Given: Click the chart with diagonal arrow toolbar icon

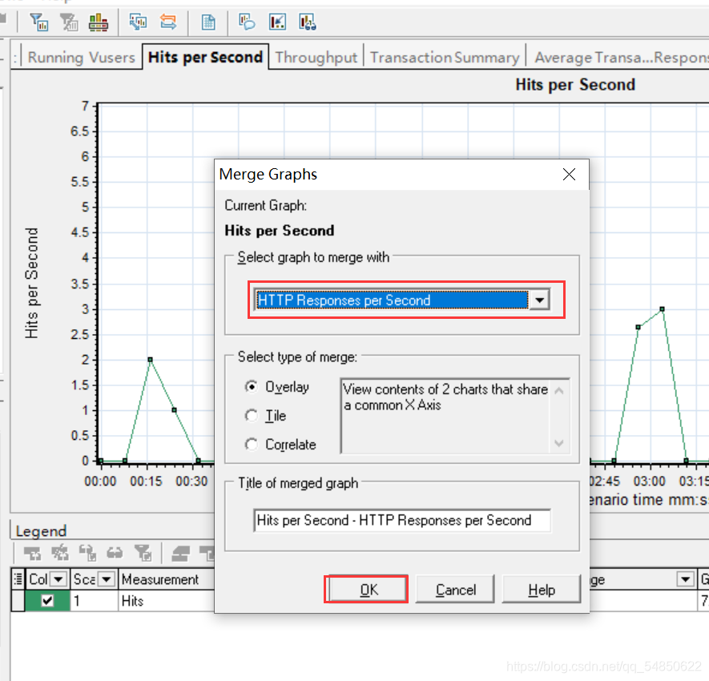Looking at the screenshot, I should (277, 22).
